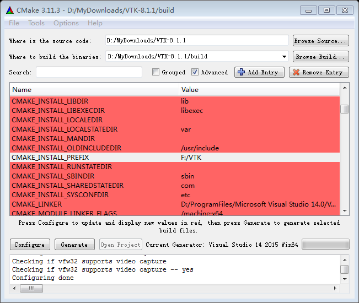Click the F:/VTK value cell
This screenshot has width=359, height=303.
[x=259, y=158]
